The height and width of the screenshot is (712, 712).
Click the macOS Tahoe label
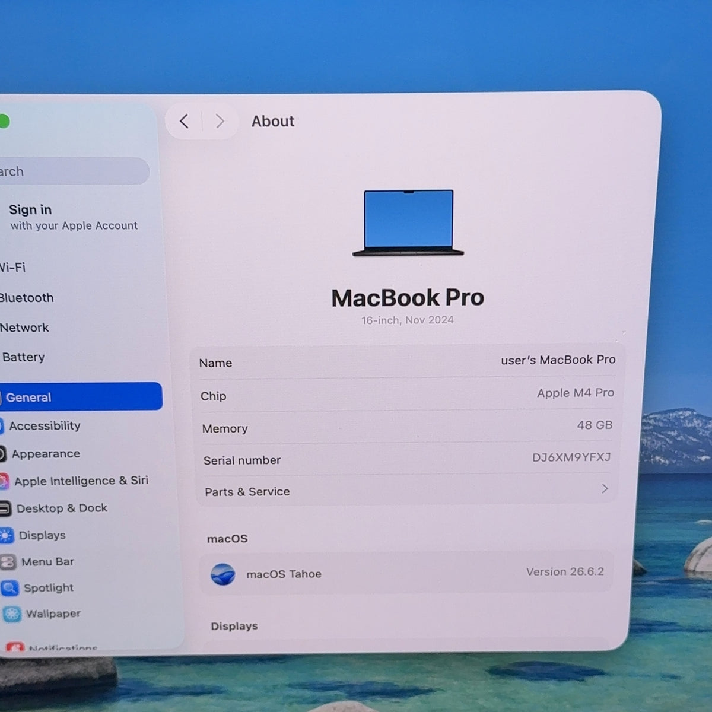[x=284, y=574]
